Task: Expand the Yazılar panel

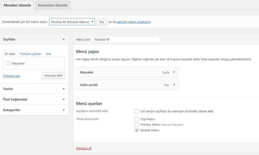Action: (x=64, y=89)
